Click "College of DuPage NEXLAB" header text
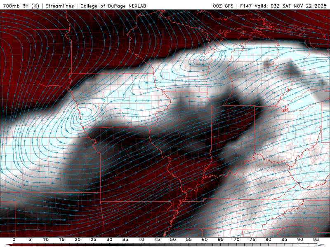The width and height of the screenshot is (330, 247). tap(113, 6)
